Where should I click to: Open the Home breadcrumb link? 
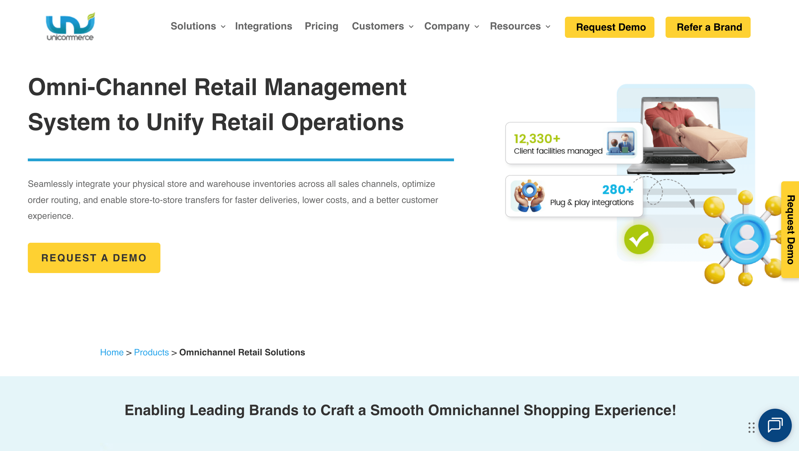(112, 352)
